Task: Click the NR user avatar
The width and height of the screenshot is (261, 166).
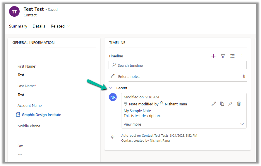Action: [x=113, y=97]
